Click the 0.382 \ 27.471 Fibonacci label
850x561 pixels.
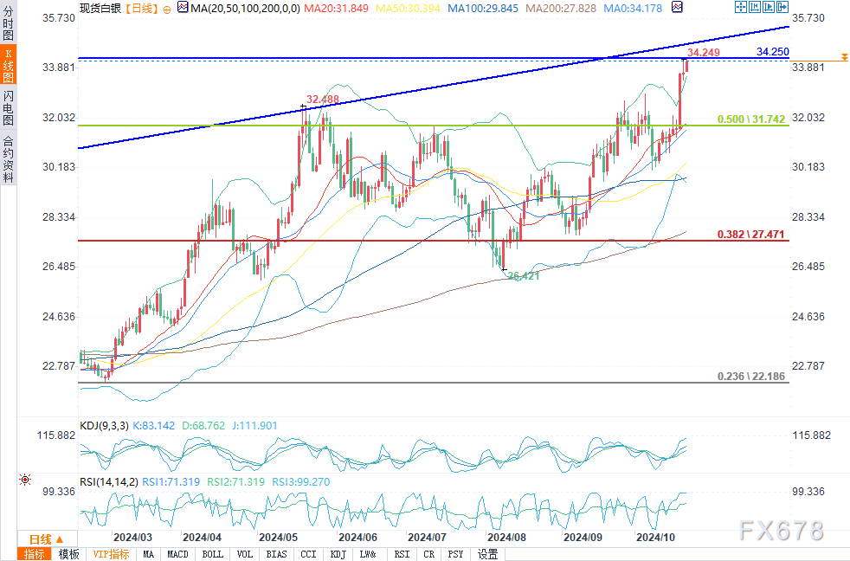tap(750, 234)
